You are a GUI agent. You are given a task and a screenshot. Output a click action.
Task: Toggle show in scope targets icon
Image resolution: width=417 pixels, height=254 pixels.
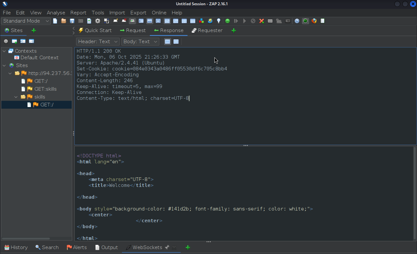point(6,41)
